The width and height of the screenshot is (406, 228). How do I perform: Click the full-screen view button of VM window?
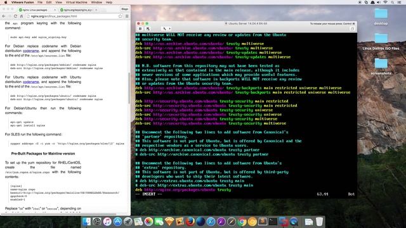[x=352, y=29]
